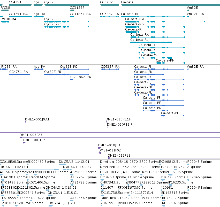Open protein Ca-beta-PL
This screenshot has height=207, width=220.
tap(143, 93)
